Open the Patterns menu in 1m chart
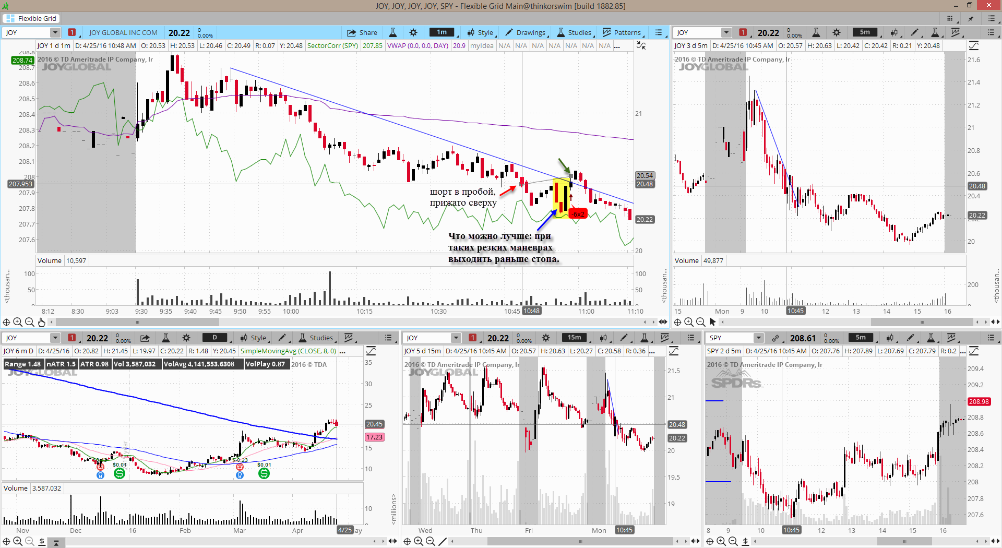This screenshot has width=1002, height=548. pyautogui.click(x=622, y=32)
